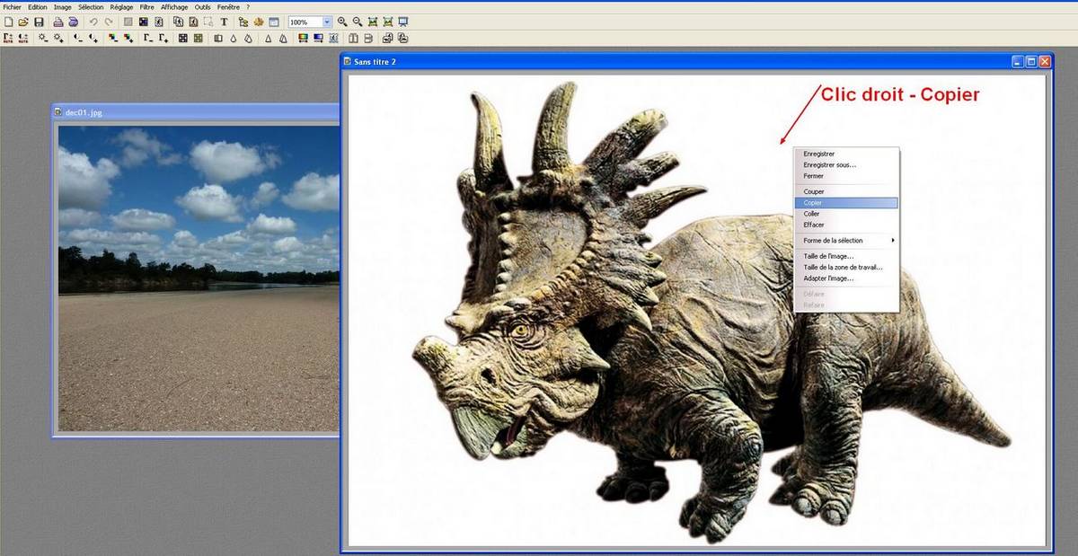This screenshot has height=556, width=1078.
Task: Open the Filtre menu
Action: pos(146,6)
